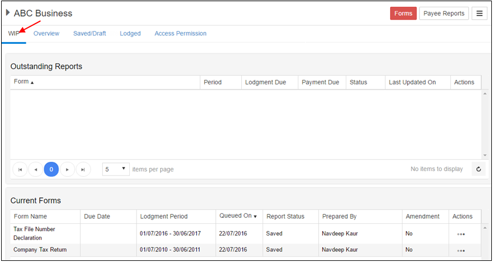Open the hamburger menu icon
Screen dimensions: 493x262
click(479, 13)
